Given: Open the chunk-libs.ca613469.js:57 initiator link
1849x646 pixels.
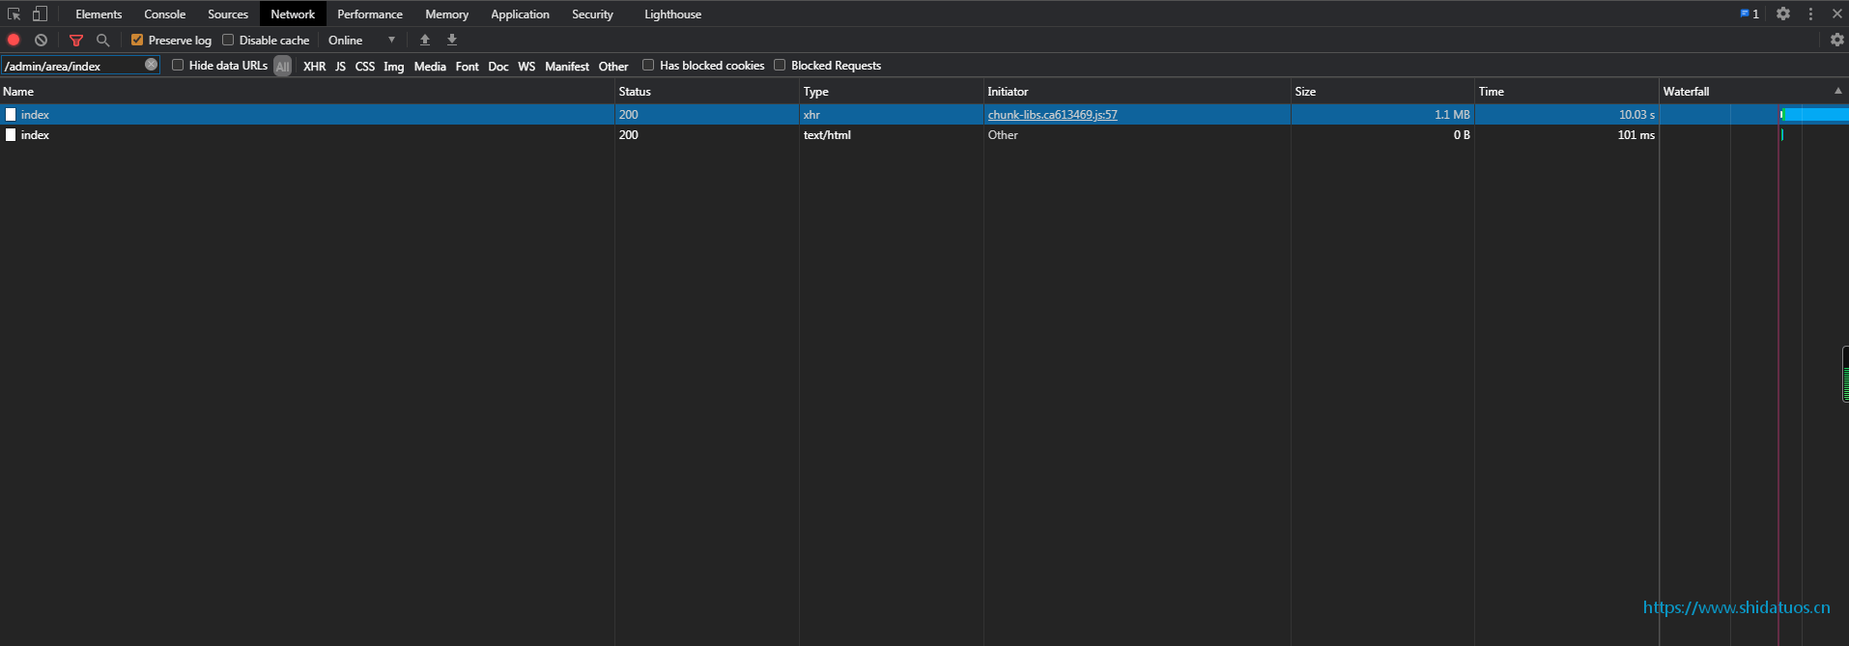Looking at the screenshot, I should tap(1052, 114).
